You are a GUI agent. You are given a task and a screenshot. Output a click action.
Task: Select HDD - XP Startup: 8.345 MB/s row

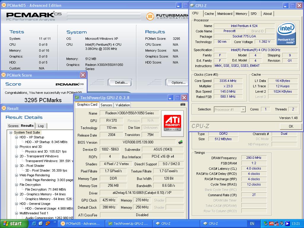tap(46, 142)
